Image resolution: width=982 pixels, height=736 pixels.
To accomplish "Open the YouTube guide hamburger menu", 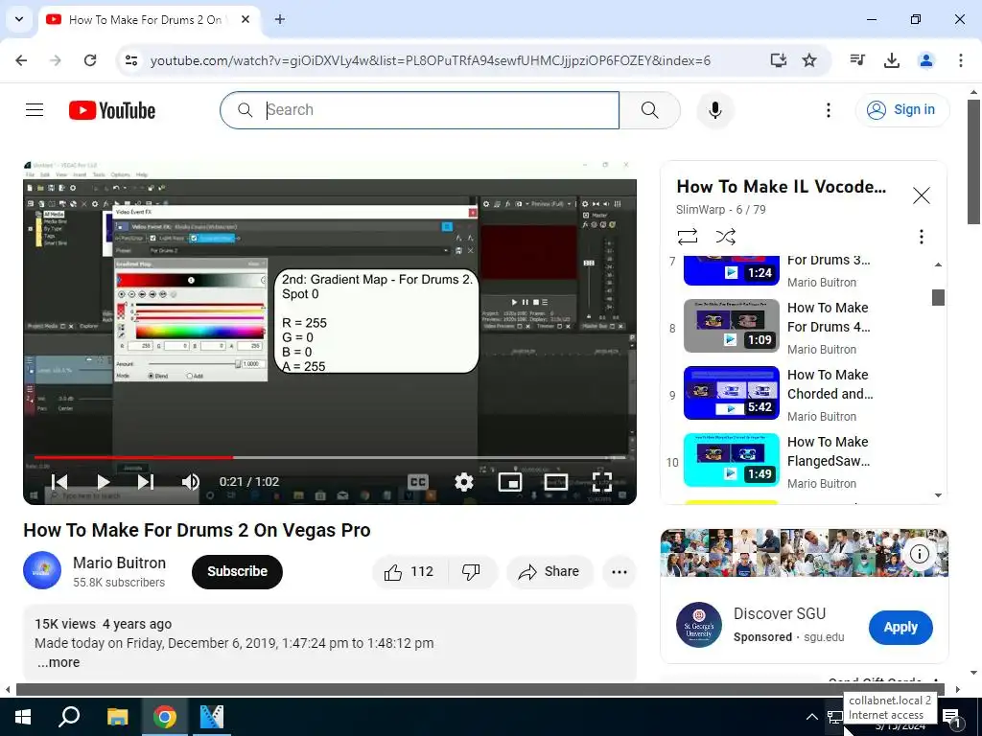I will pos(35,110).
